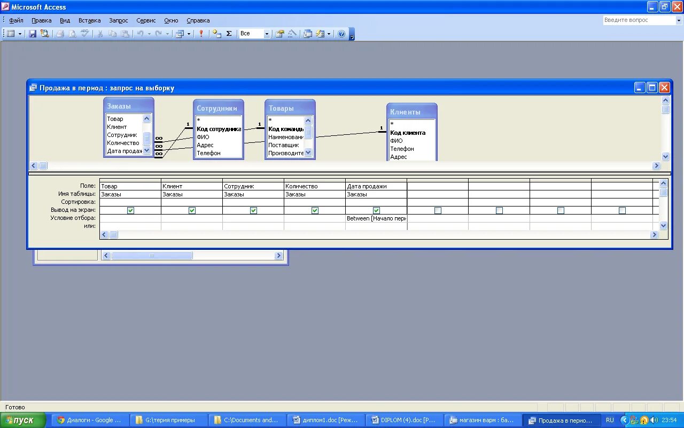Click the Windows 'пуск' Start button
684x428 pixels.
click(x=23, y=421)
